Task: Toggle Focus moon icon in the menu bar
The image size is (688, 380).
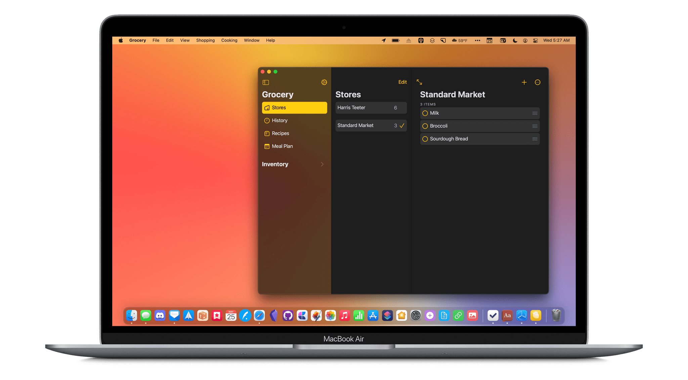Action: tap(515, 40)
